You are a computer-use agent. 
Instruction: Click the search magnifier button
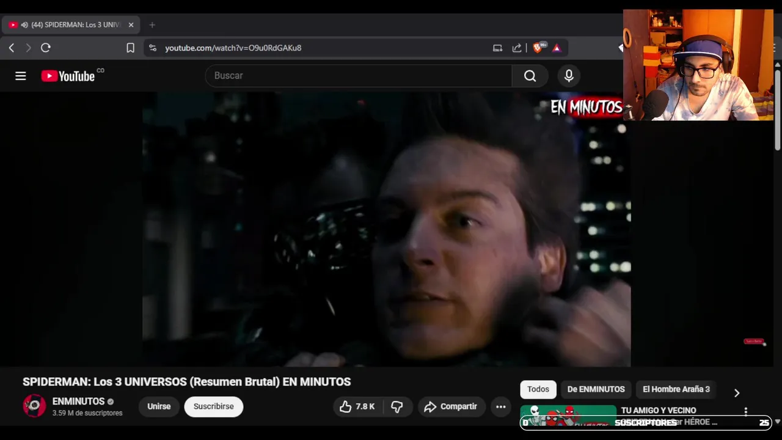tap(530, 76)
